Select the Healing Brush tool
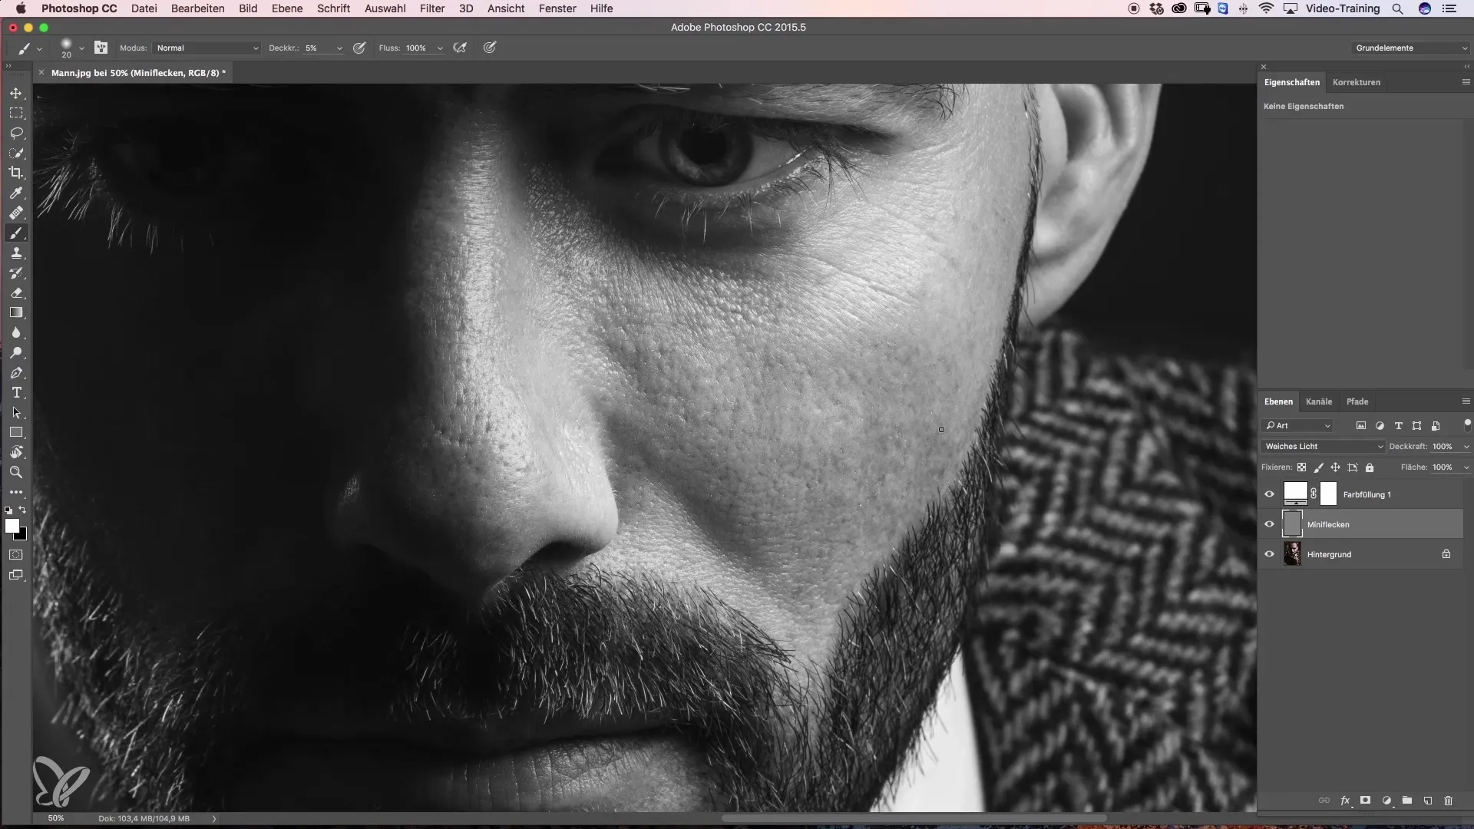 16,213
